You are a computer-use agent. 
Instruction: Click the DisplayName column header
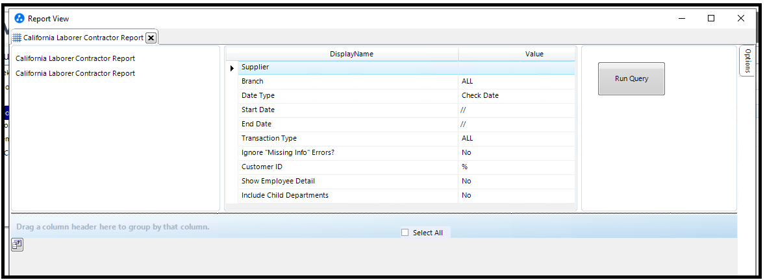(x=351, y=54)
